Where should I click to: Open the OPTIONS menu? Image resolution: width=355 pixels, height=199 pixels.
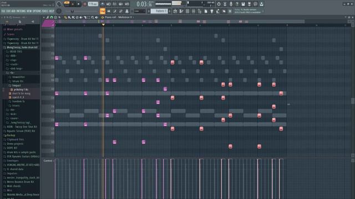pyautogui.click(x=37, y=11)
